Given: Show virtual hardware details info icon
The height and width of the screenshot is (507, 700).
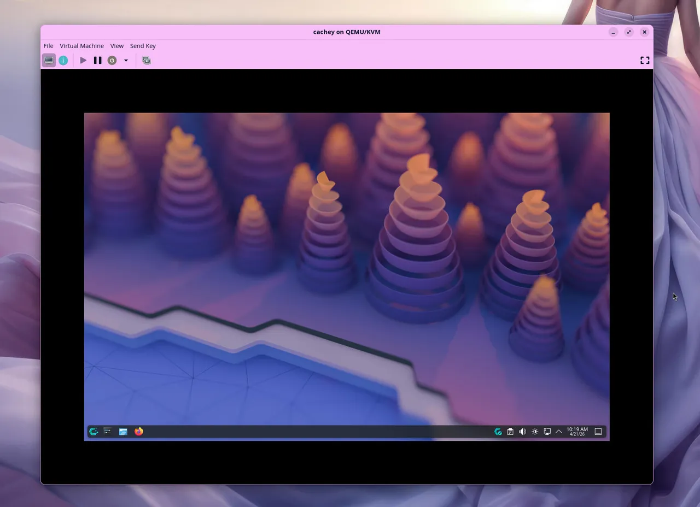Looking at the screenshot, I should tap(63, 60).
